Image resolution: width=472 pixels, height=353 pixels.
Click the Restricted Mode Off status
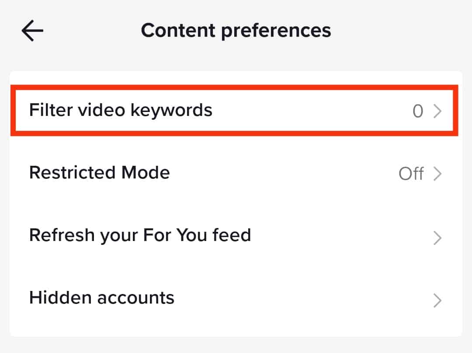[x=411, y=174]
